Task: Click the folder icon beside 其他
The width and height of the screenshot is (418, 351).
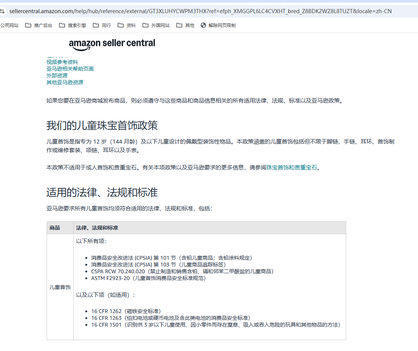Action: click(x=179, y=25)
